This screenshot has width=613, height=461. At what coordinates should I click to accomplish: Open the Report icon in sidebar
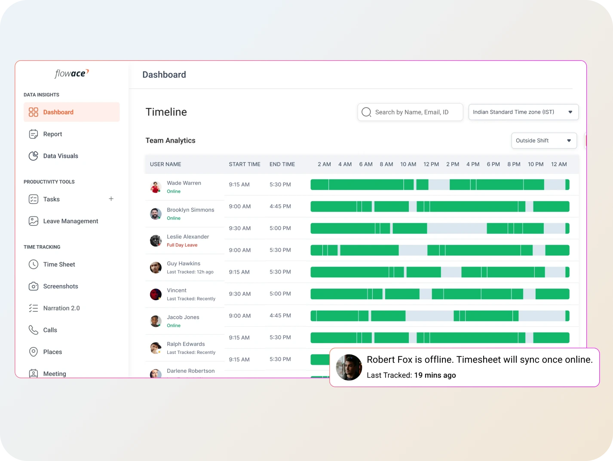[33, 134]
